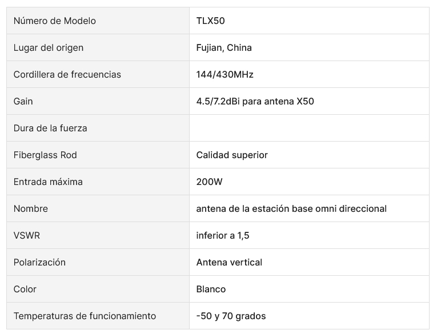Select '4.5/7.2dBi para antena X50' text
This screenshot has width=433, height=334.
[x=255, y=102]
